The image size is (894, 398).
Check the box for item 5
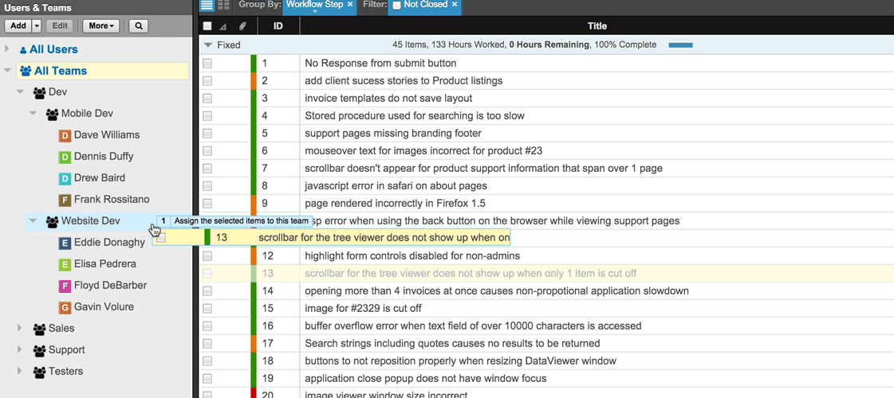(207, 133)
